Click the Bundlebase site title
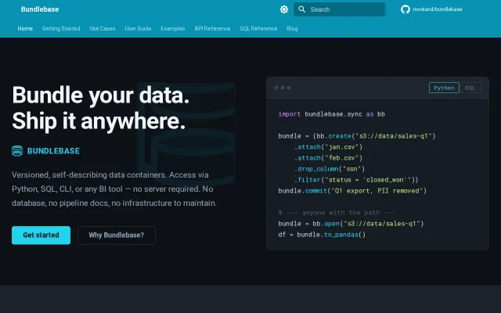The height and width of the screenshot is (313, 501). coord(40,9)
